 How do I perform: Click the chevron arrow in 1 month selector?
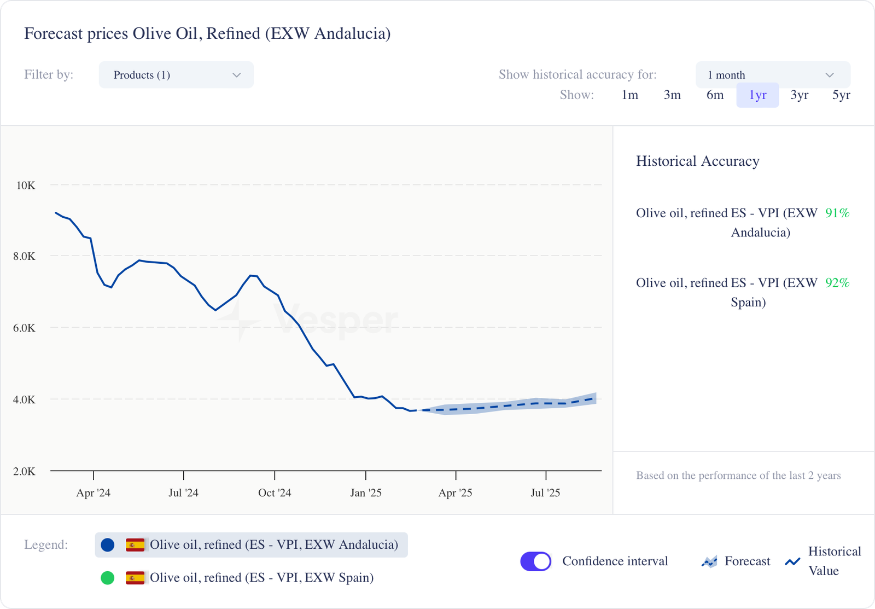[x=829, y=75]
